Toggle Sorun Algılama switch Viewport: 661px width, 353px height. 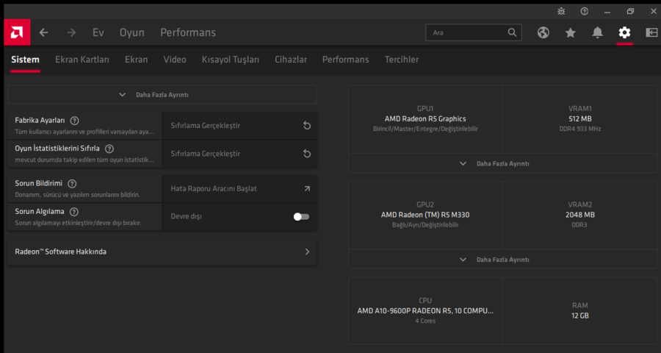301,217
